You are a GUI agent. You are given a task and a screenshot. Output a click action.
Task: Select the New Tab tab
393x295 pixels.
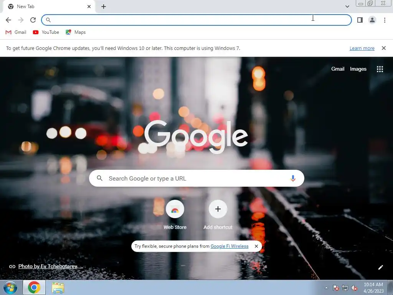click(49, 7)
